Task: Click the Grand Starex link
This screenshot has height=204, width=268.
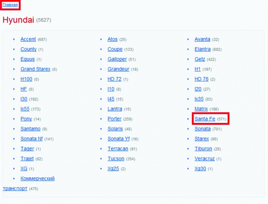Action: point(35,69)
